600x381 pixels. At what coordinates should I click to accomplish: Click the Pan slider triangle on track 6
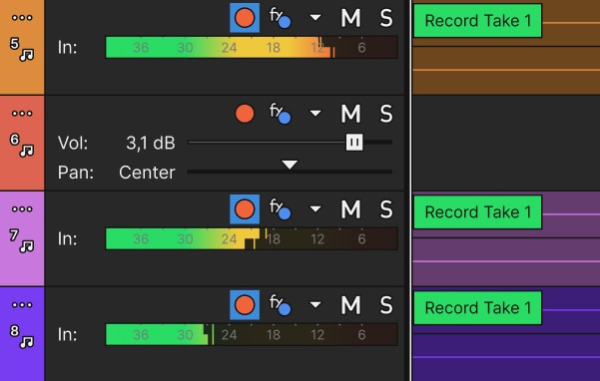(x=290, y=165)
